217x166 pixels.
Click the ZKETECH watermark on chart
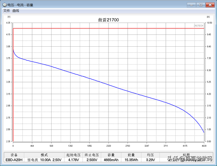tap(198, 26)
